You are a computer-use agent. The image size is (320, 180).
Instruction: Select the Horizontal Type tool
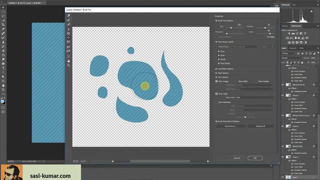[x=3, y=68]
